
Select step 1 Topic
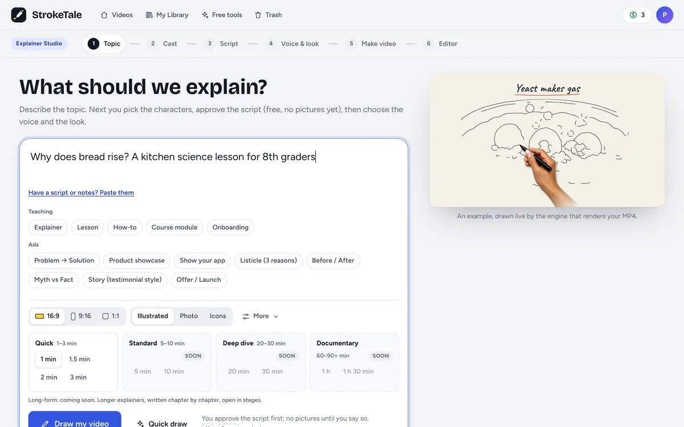tap(104, 43)
